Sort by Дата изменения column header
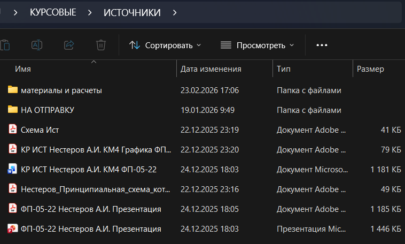The image size is (405, 244). (x=211, y=69)
